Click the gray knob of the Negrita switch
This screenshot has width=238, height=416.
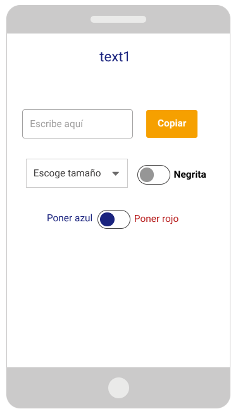[147, 175]
